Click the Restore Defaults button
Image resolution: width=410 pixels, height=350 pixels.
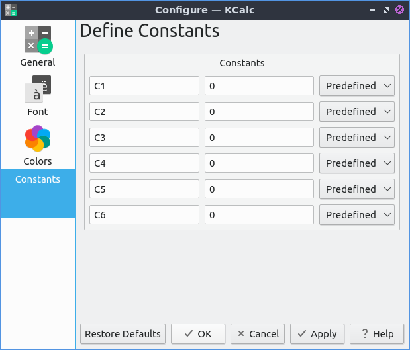[x=123, y=334]
